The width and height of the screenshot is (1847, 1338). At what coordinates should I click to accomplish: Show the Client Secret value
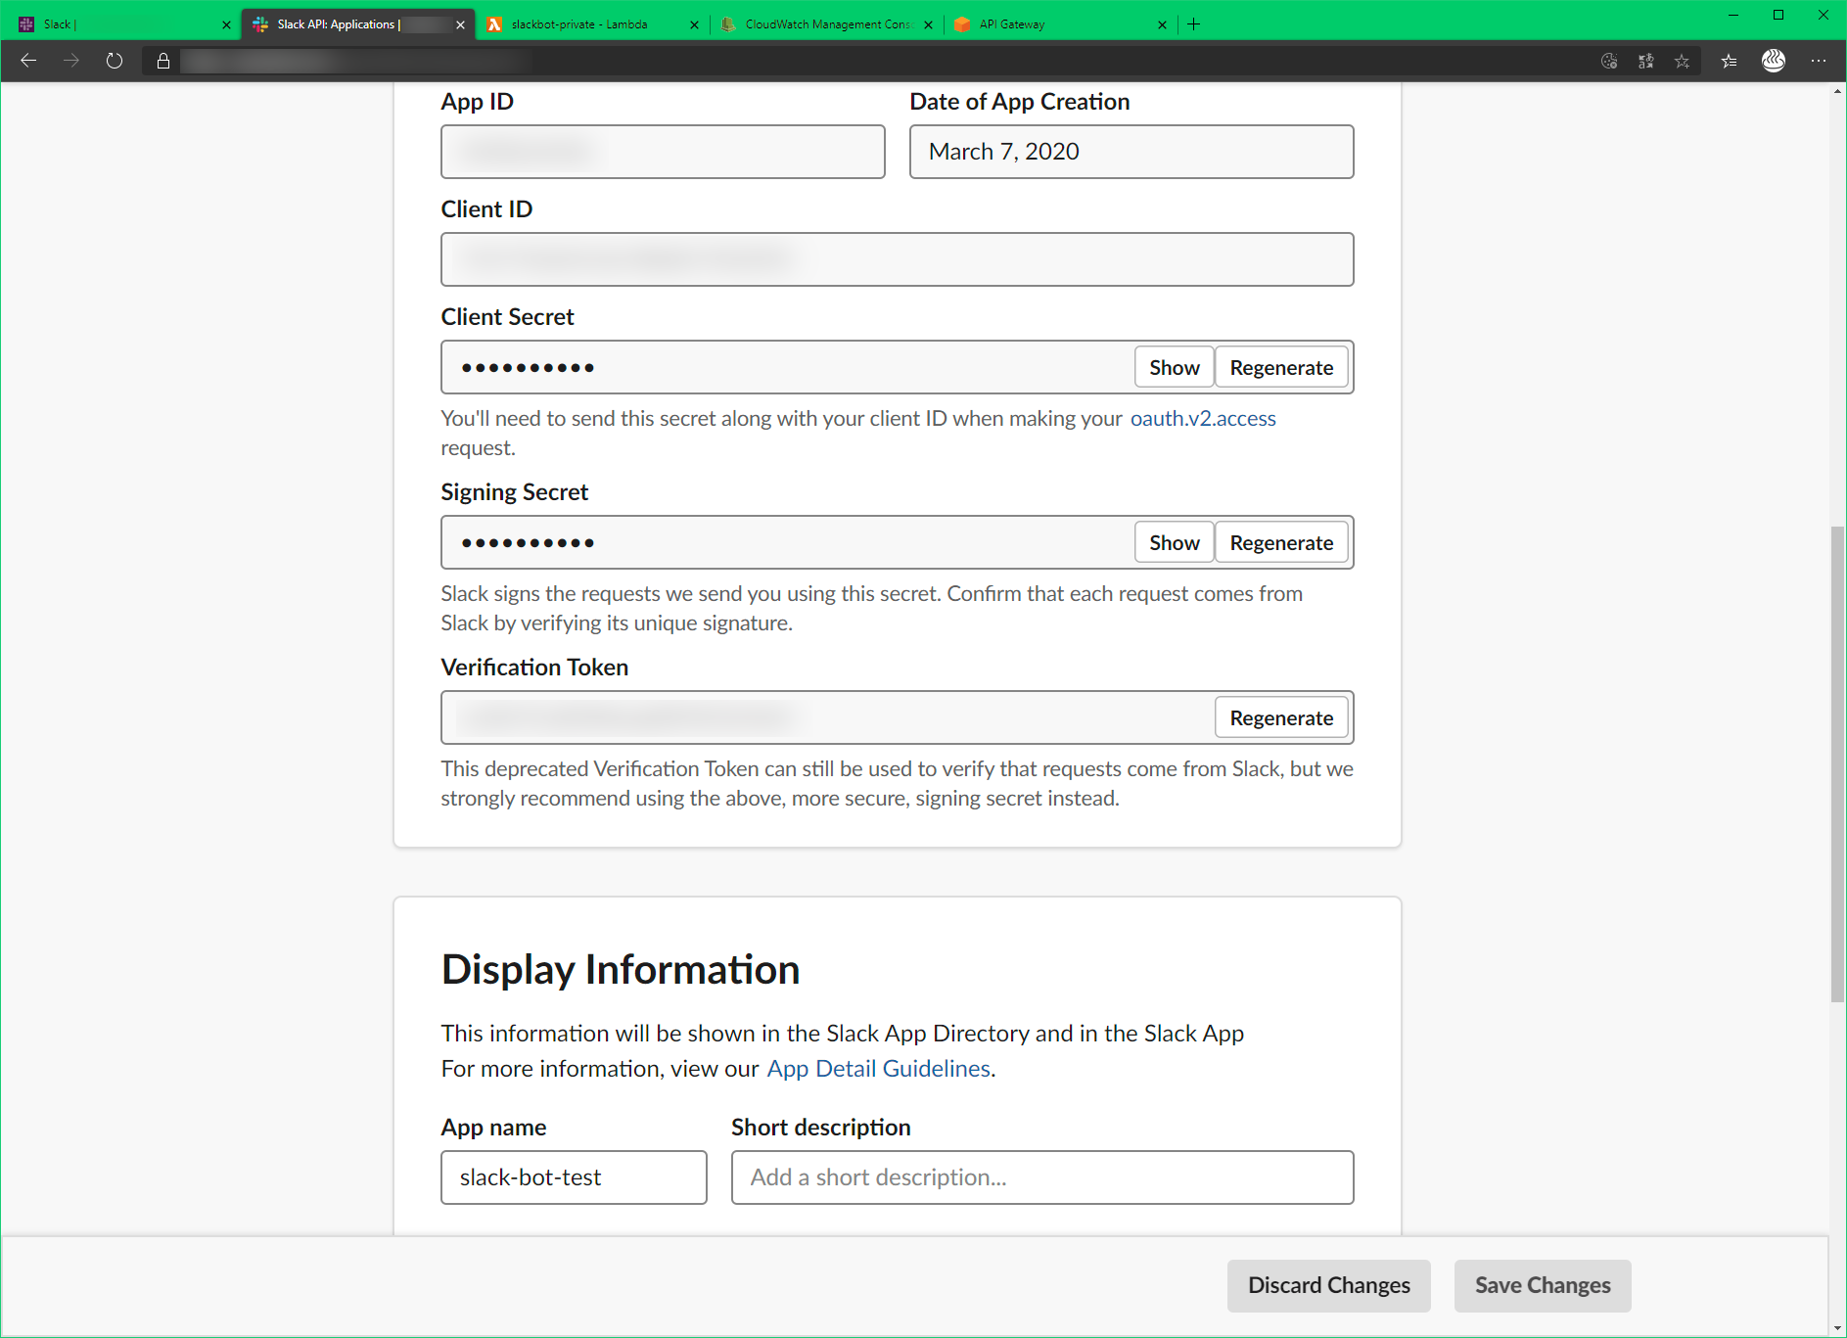pyautogui.click(x=1174, y=366)
